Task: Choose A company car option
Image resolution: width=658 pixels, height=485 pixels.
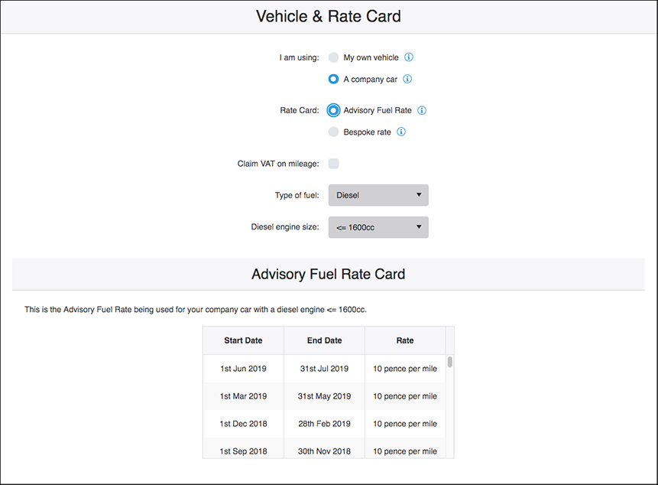Action: tap(333, 79)
